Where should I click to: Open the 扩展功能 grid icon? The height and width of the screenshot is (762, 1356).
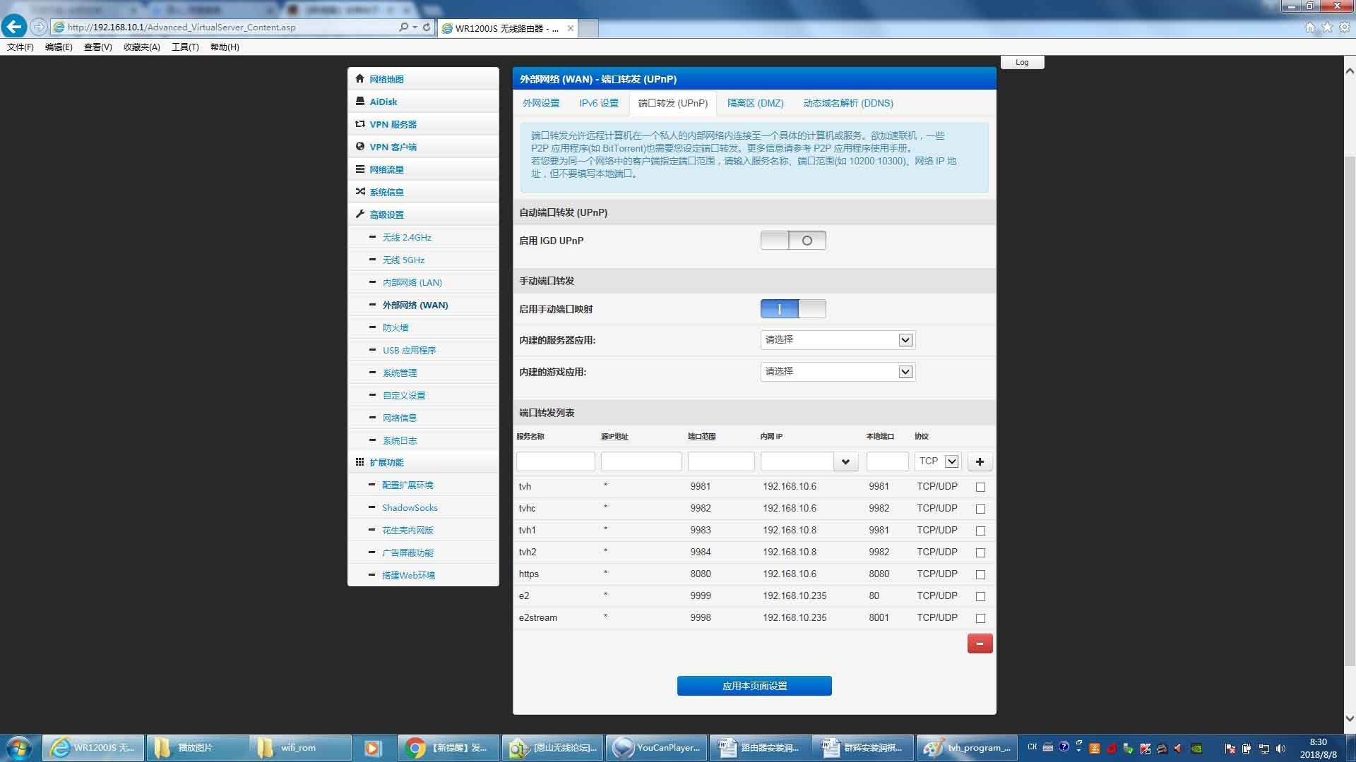click(360, 462)
